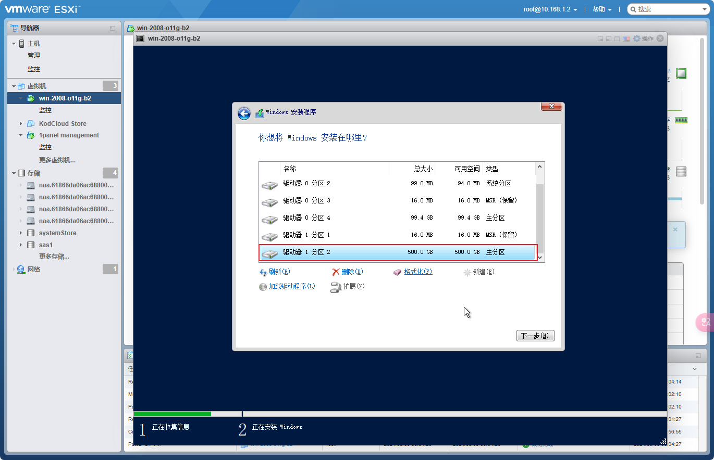
Task: Minimize the 导航器 navigator panel
Action: coord(113,28)
